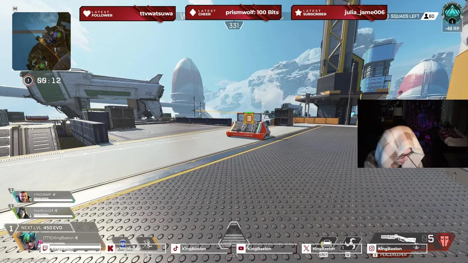
Task: Click the NEXT LVL: 450 EVO text
Action: (x=42, y=228)
